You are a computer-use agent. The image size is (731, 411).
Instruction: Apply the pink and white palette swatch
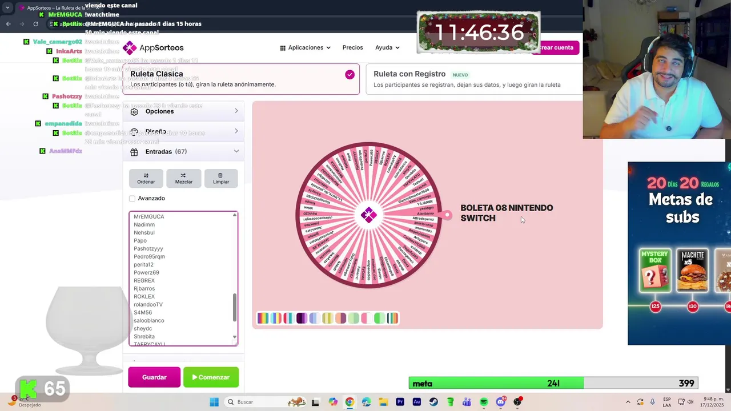pos(366,318)
